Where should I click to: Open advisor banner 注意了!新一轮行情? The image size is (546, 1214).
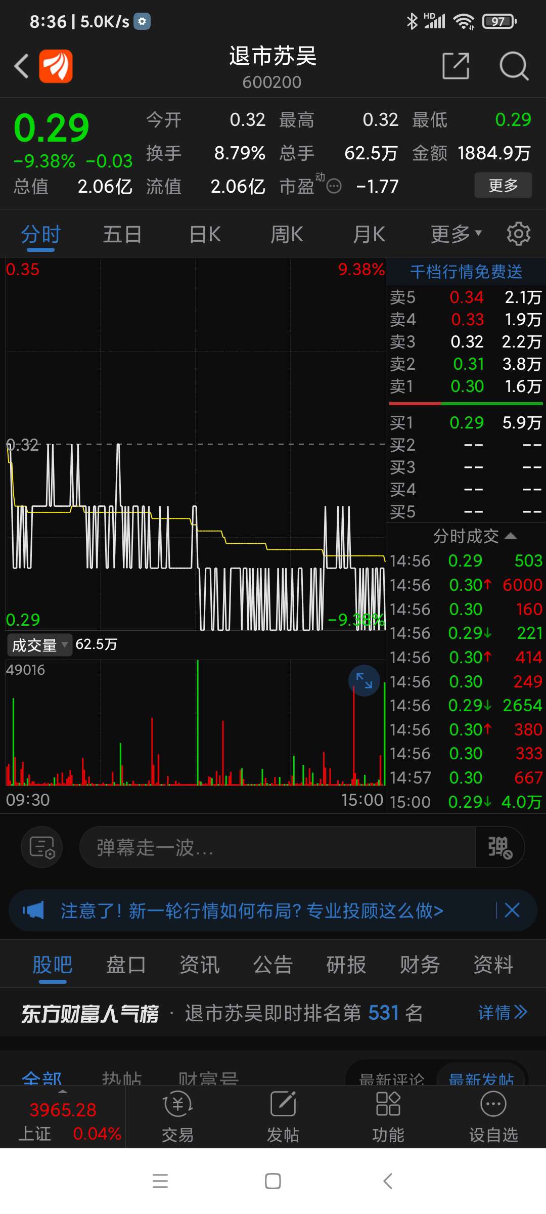(x=252, y=910)
